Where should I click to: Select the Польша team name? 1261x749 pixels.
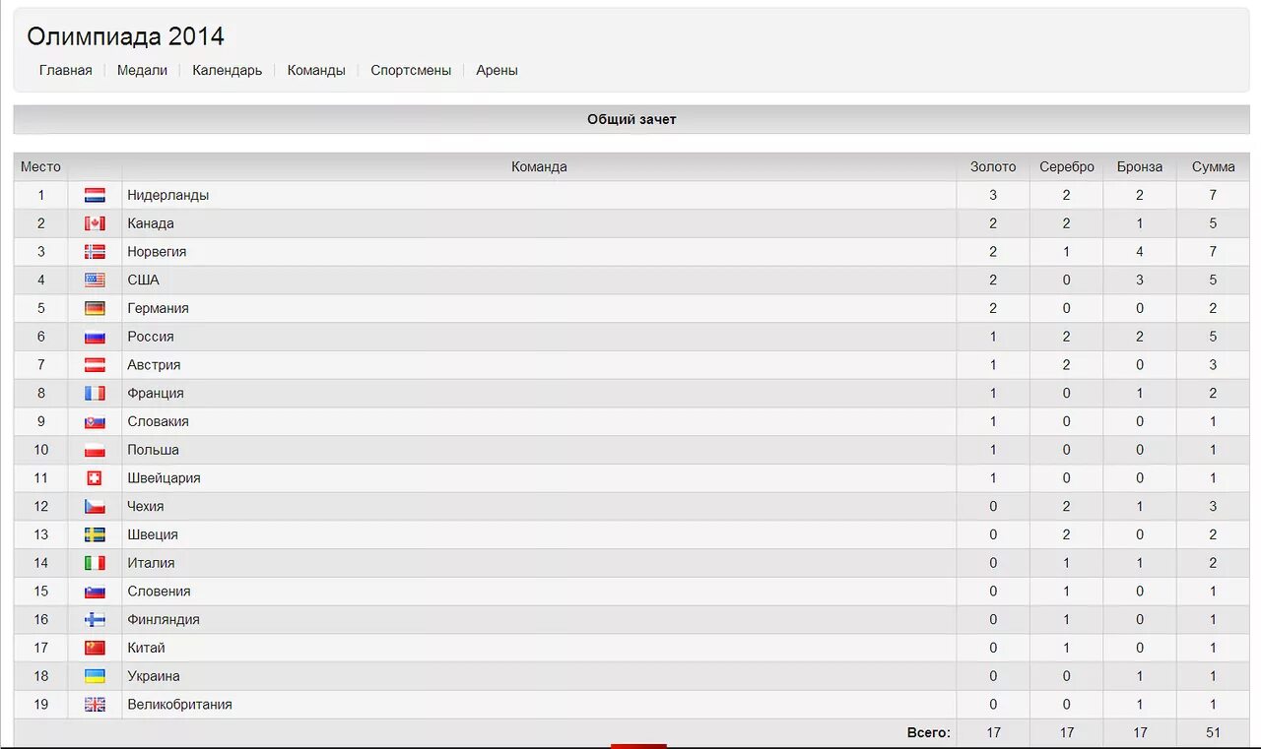[153, 450]
